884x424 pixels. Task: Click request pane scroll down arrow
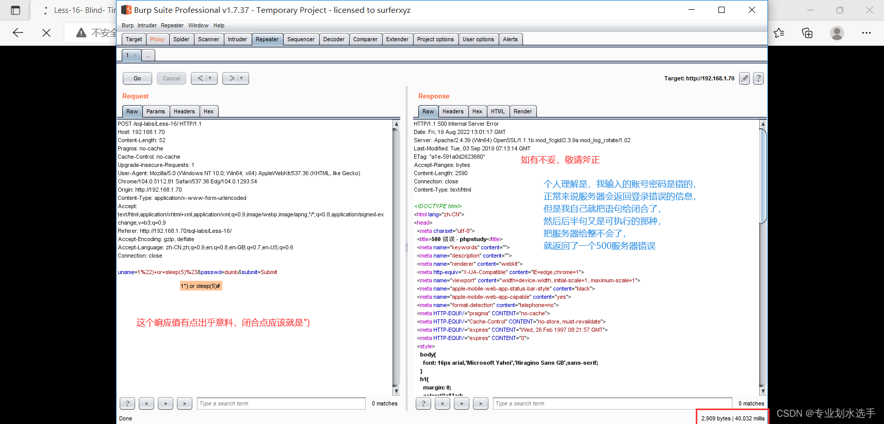[396, 391]
